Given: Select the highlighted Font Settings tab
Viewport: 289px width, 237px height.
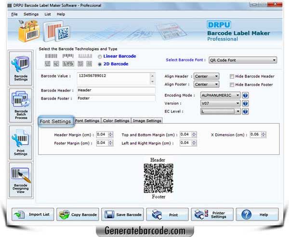Looking at the screenshot, I should pos(56,122).
